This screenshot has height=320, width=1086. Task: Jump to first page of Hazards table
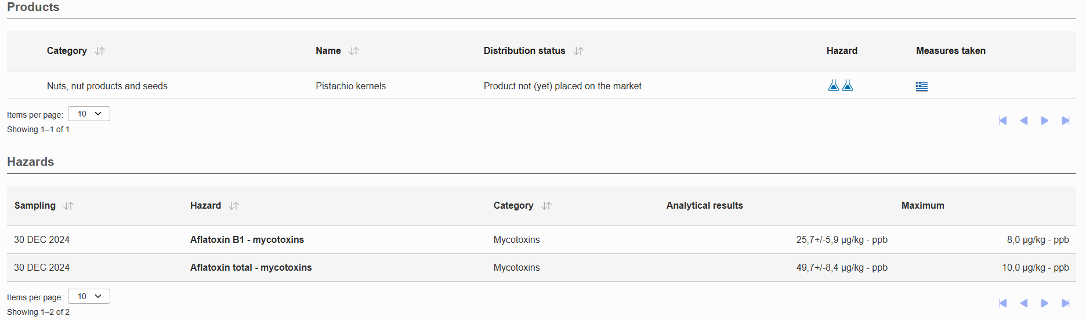click(1003, 303)
